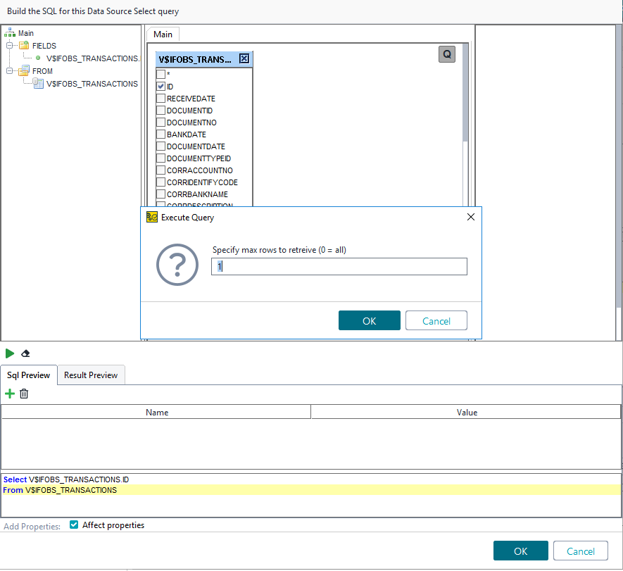Click the trash delete parameter icon
This screenshot has height=571, width=623.
coord(24,394)
